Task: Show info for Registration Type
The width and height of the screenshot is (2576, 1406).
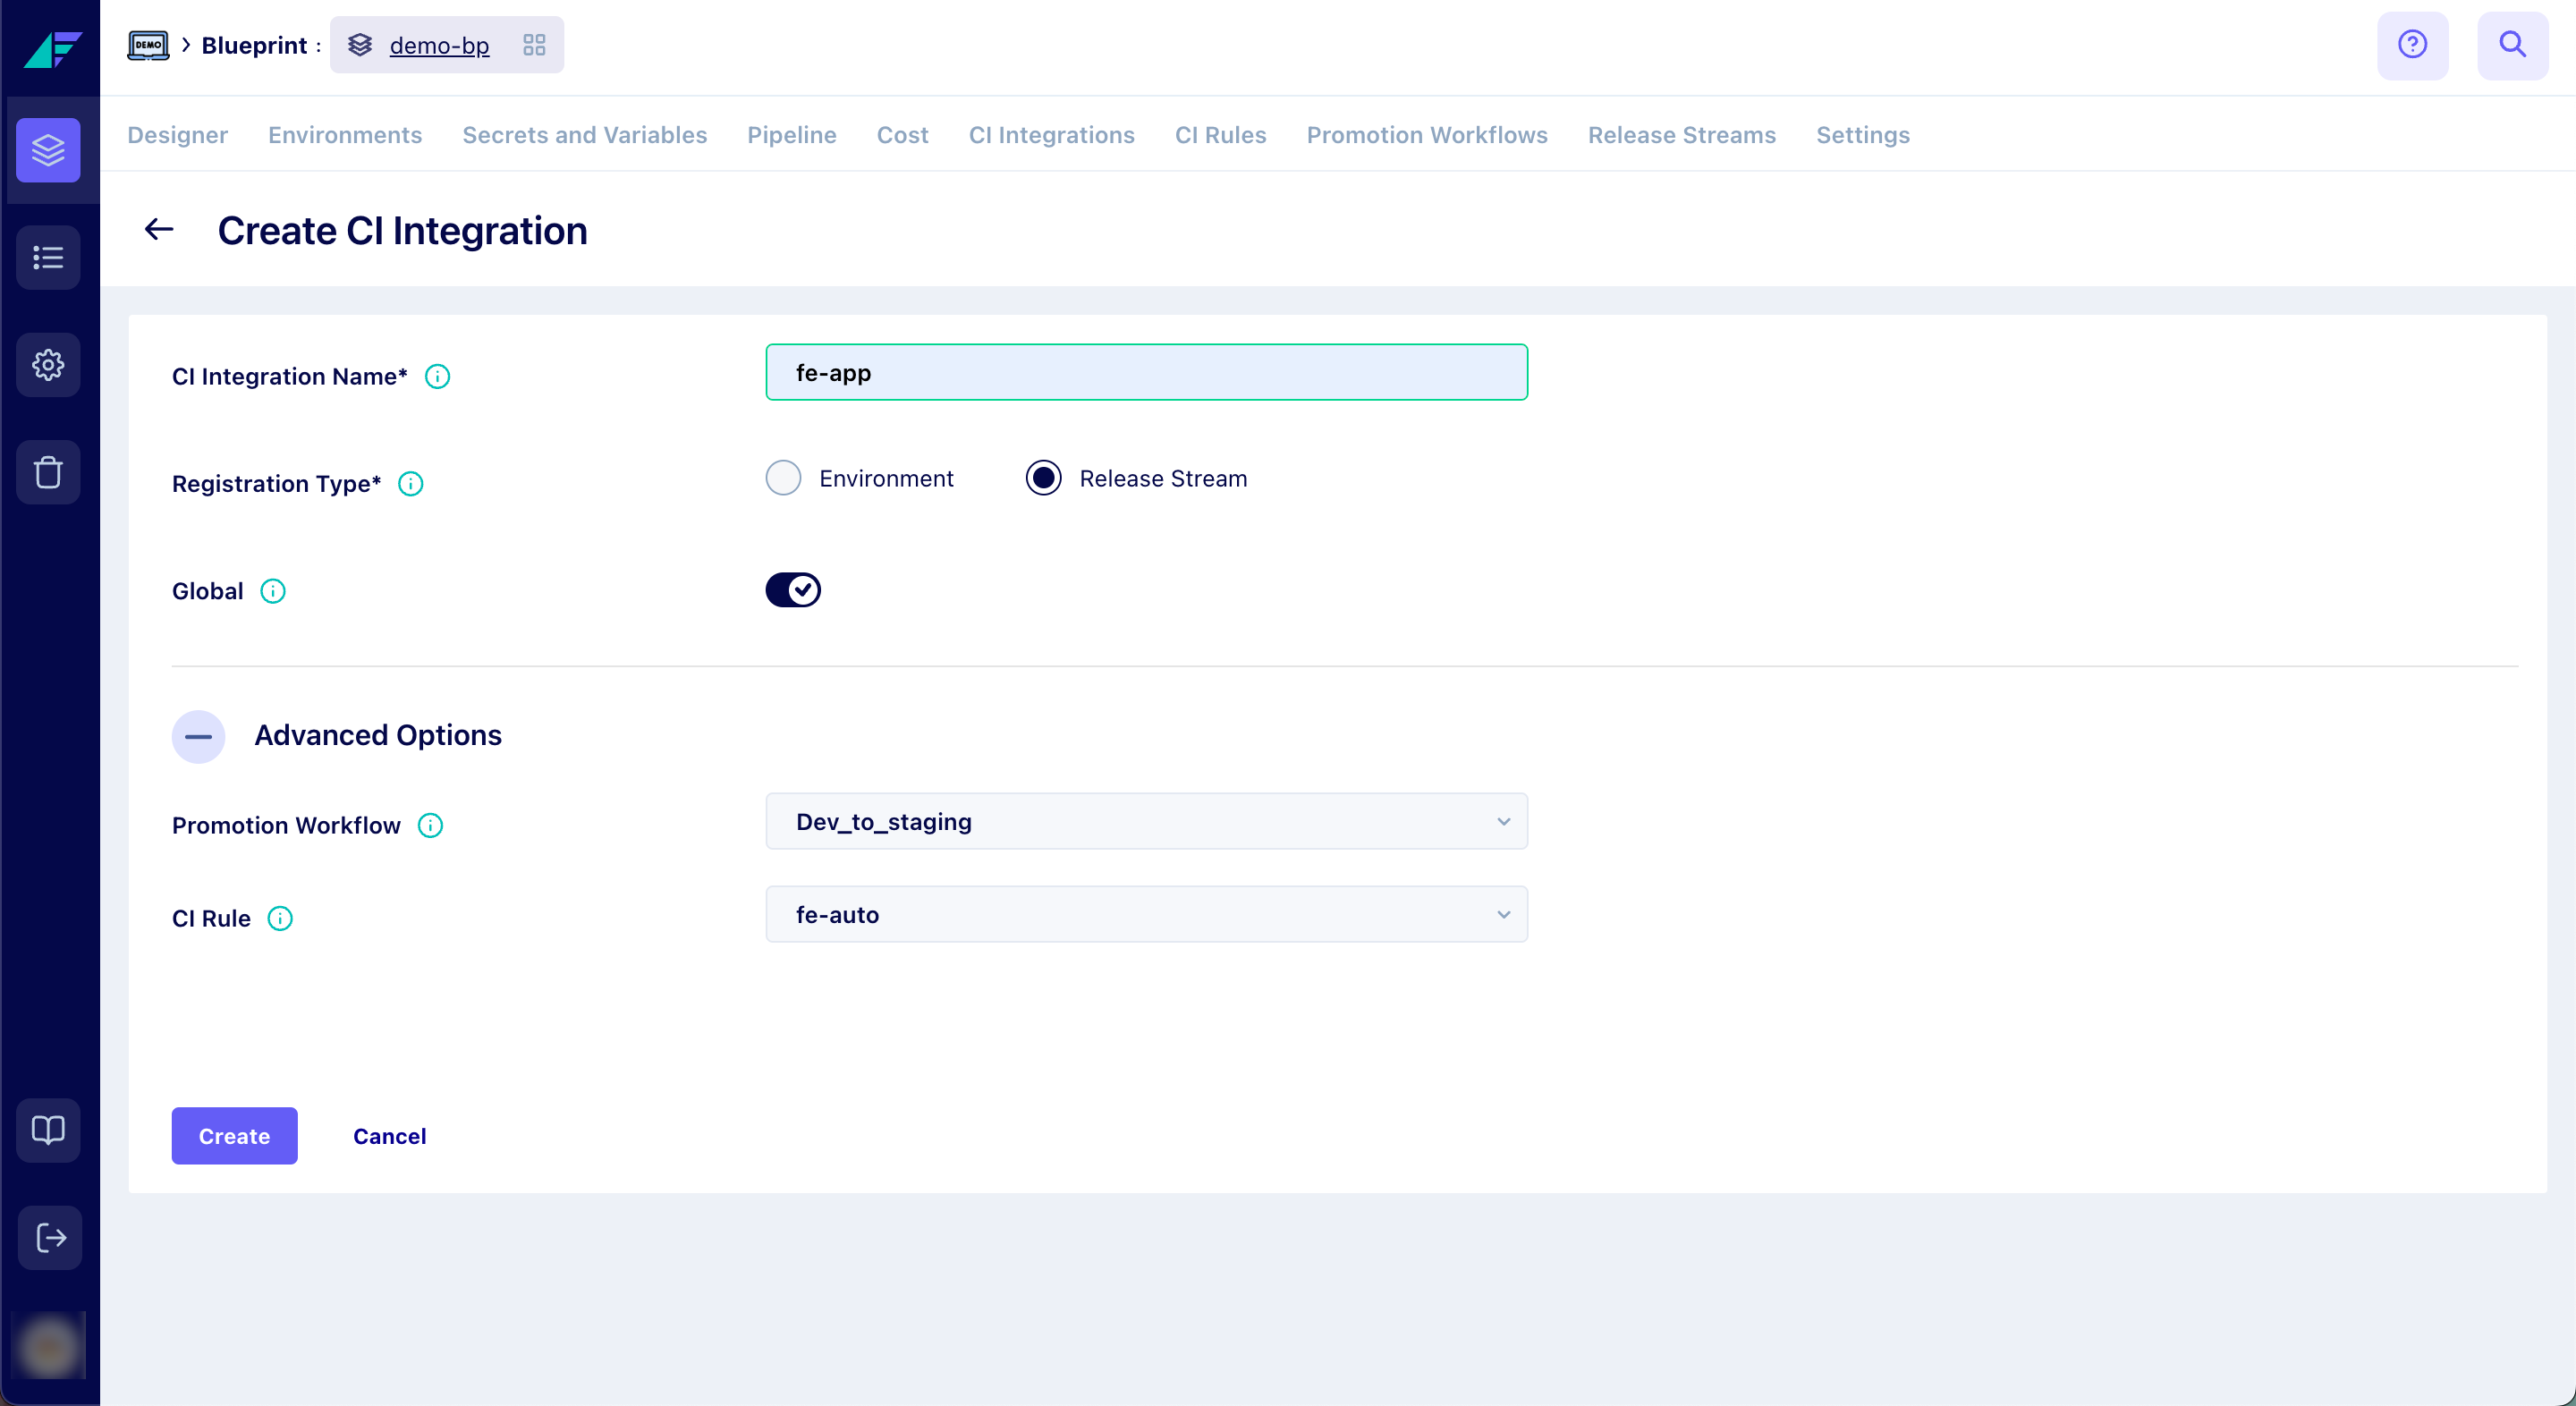Action: pos(411,484)
